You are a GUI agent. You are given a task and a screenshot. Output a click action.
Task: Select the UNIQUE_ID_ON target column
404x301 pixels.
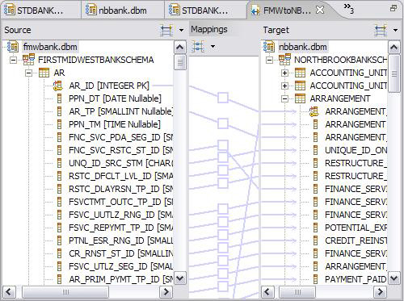coord(356,150)
